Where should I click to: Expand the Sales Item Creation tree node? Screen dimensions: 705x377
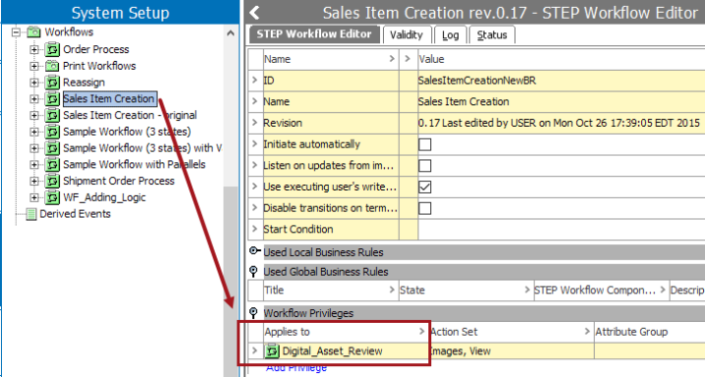coord(34,99)
